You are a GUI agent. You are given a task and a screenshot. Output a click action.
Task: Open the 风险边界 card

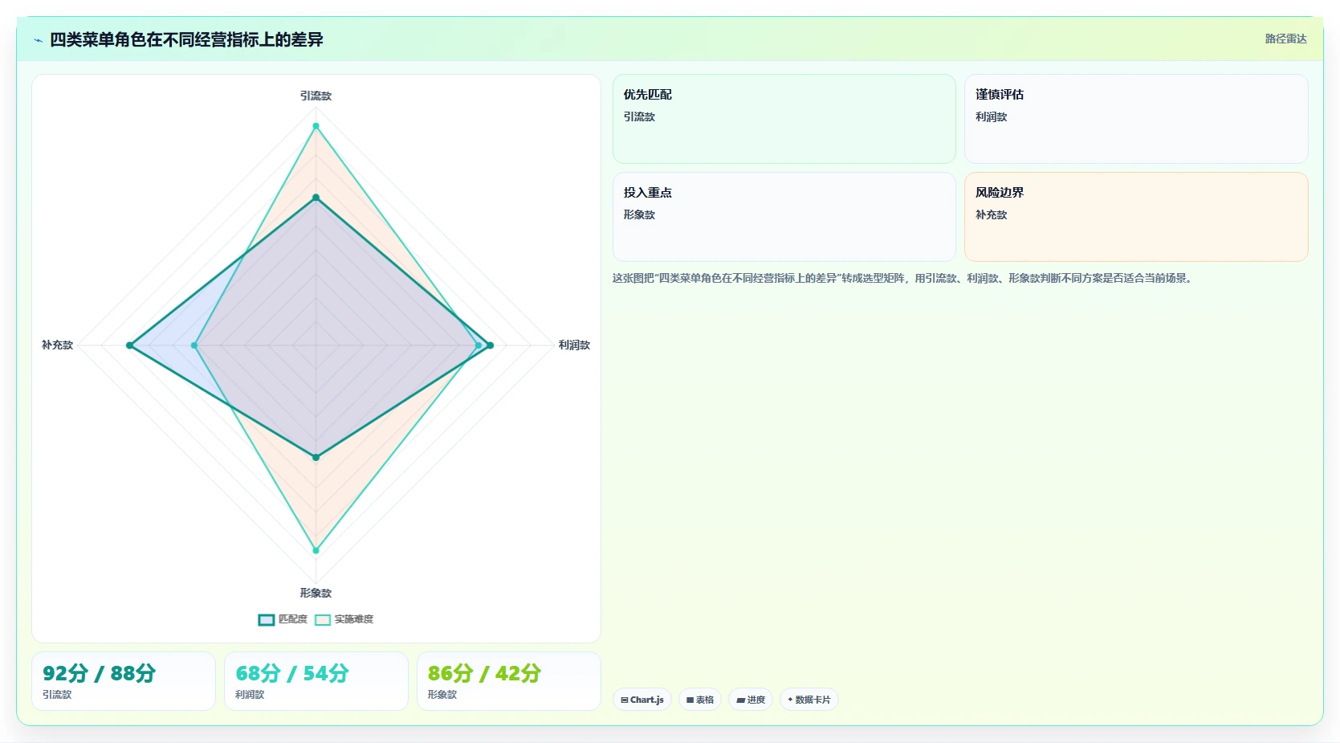pos(1136,217)
